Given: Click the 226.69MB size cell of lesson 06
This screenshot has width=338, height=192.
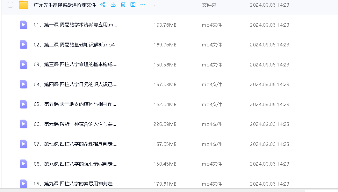Looking at the screenshot, I should click(x=165, y=124).
